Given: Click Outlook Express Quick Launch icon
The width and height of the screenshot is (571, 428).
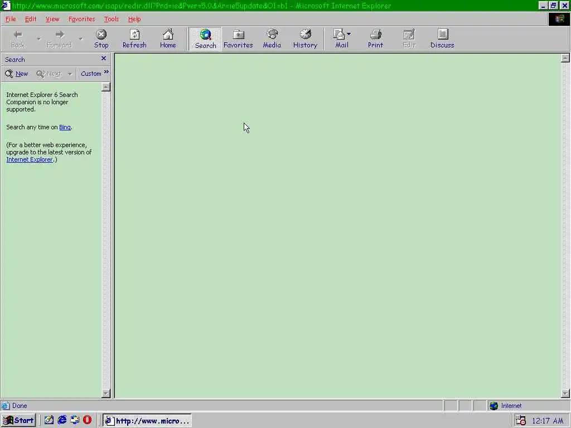Looking at the screenshot, I should tap(75, 420).
